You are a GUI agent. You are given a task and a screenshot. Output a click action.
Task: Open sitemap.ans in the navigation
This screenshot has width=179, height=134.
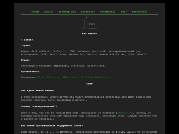point(67,12)
